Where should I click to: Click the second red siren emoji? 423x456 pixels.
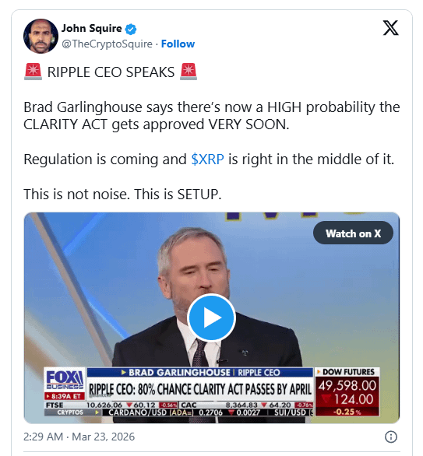click(189, 72)
